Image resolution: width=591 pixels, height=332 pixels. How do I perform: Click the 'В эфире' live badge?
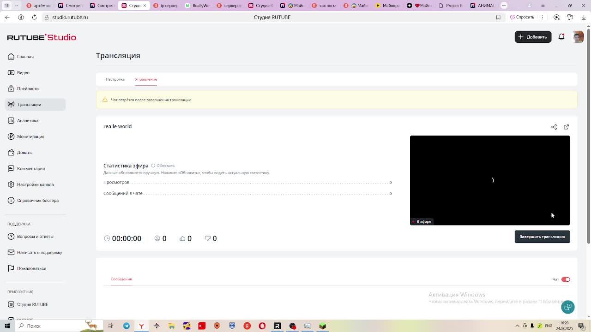pos(422,222)
